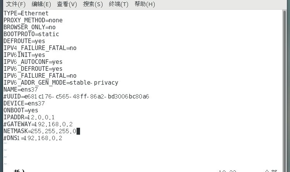Click the IPADDR=12.0.0.1 value
The image size is (290, 172).
(41, 117)
